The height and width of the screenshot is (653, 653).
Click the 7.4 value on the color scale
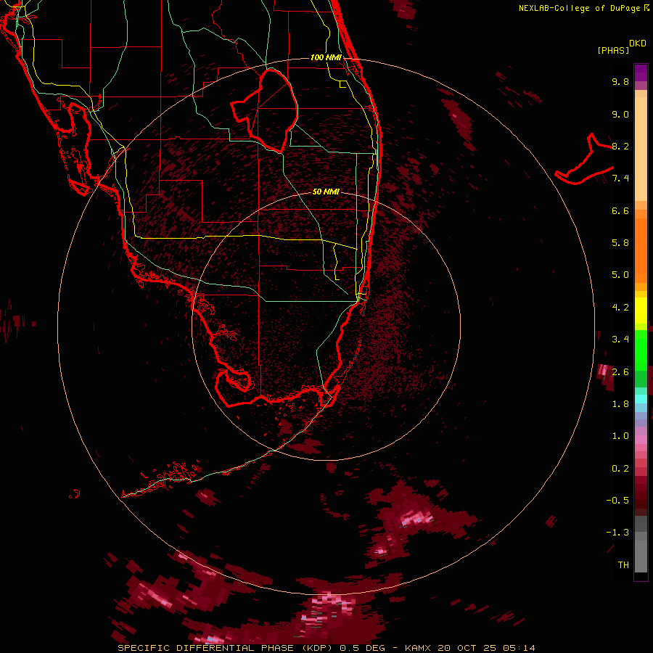(620, 178)
